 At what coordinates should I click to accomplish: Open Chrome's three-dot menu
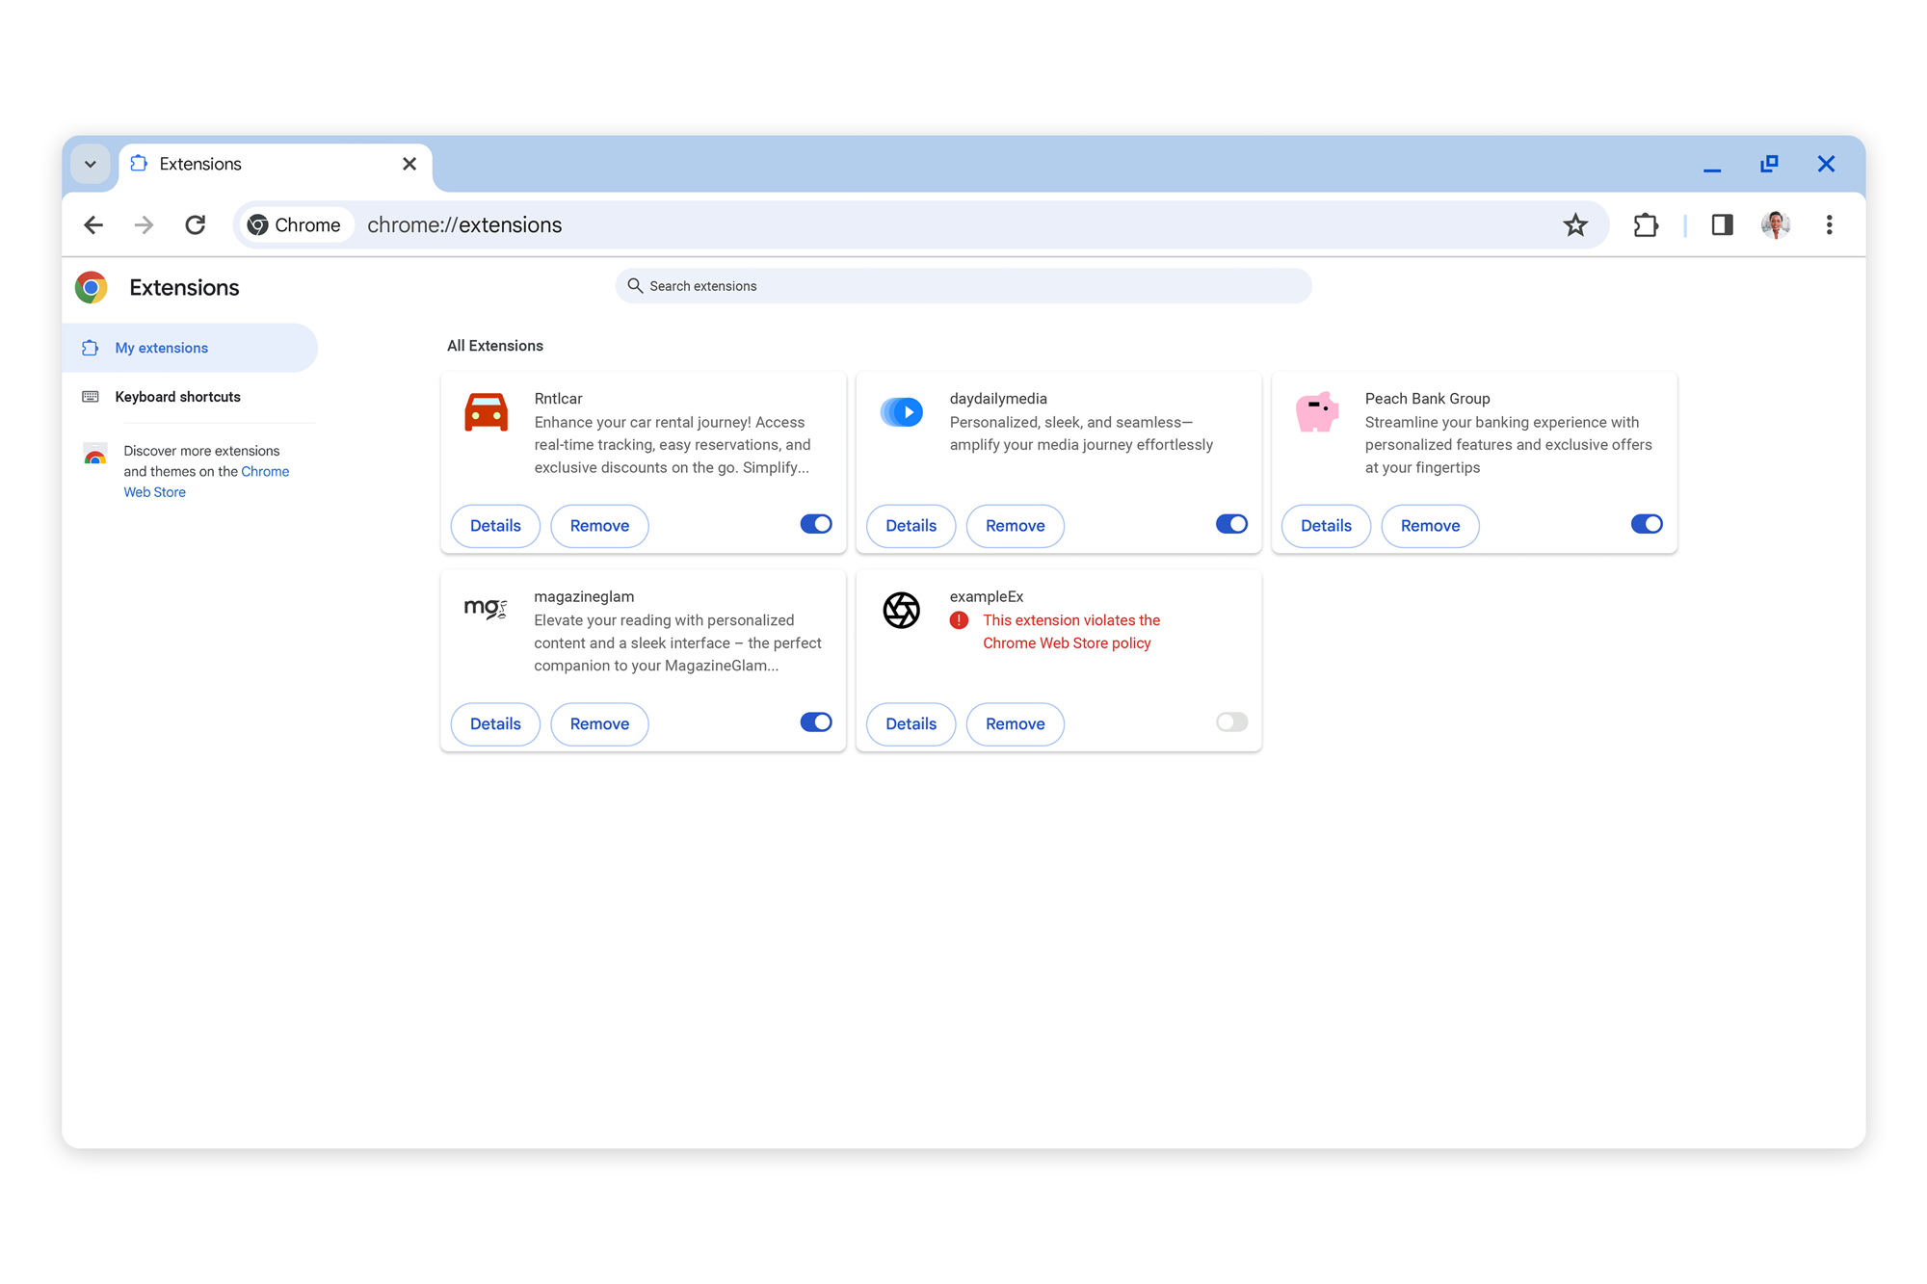pos(1829,224)
